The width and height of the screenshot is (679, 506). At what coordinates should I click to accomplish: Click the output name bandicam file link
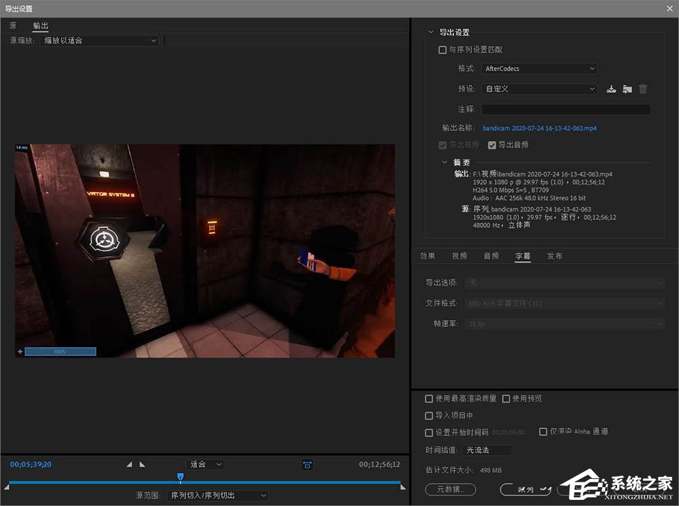pos(539,128)
